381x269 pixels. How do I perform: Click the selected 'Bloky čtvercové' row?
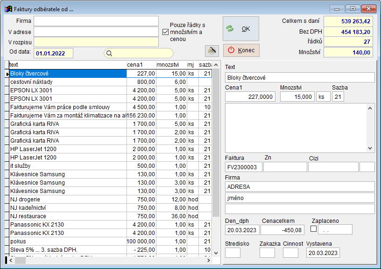110,74
